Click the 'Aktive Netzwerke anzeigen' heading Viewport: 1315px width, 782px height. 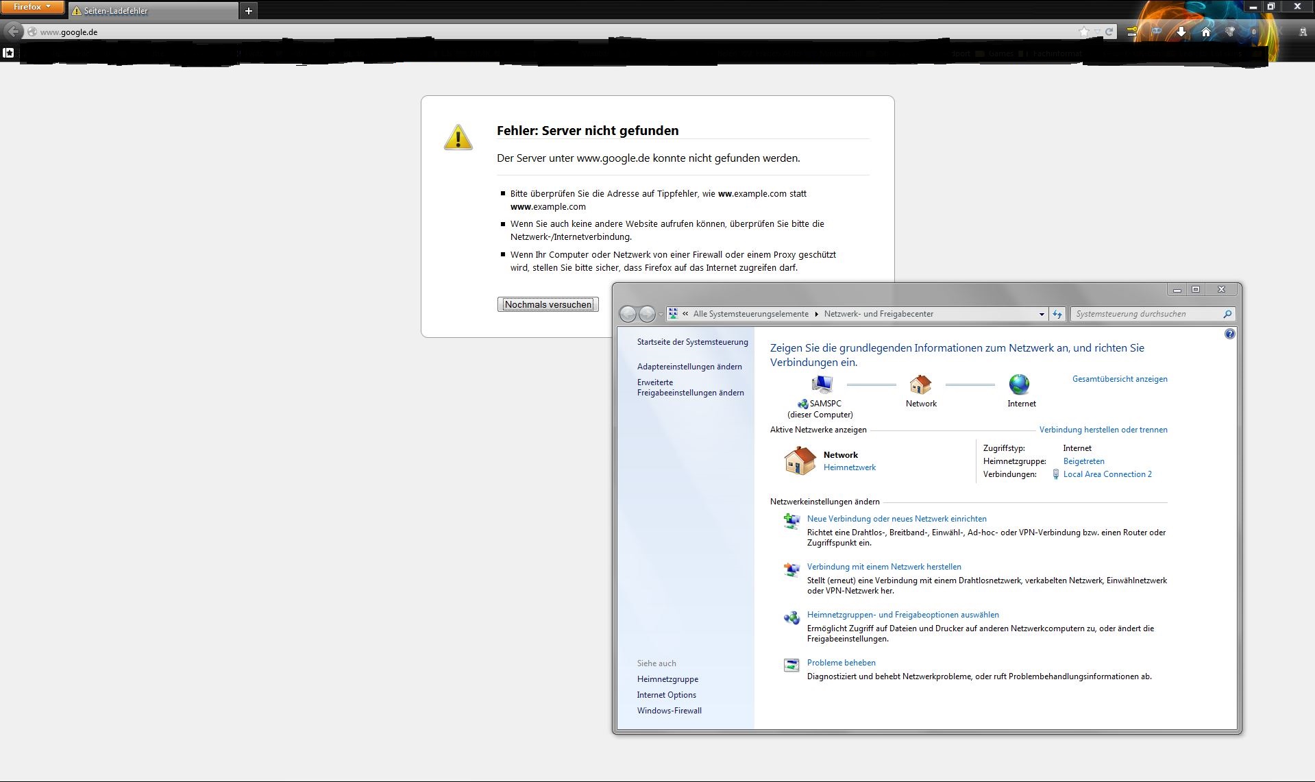point(818,430)
